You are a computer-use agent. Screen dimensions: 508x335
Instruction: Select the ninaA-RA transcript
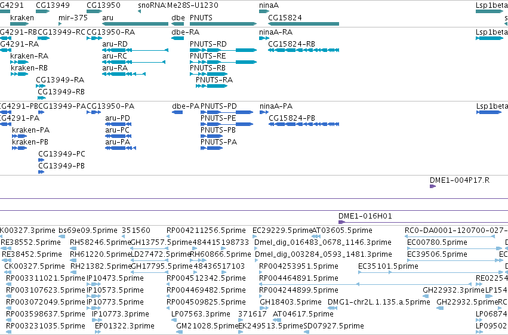click(x=264, y=38)
